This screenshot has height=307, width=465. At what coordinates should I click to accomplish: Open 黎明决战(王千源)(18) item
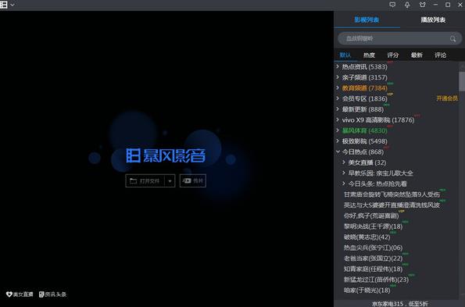tap(373, 227)
